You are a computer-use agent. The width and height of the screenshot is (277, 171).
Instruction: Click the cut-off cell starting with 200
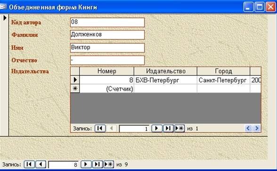[x=255, y=80]
